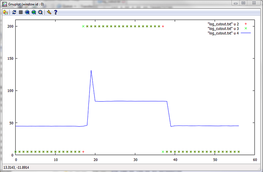This screenshot has height=172, width=263.
Task: Click the mouse coordinates in status bar
Action: (x=16, y=167)
